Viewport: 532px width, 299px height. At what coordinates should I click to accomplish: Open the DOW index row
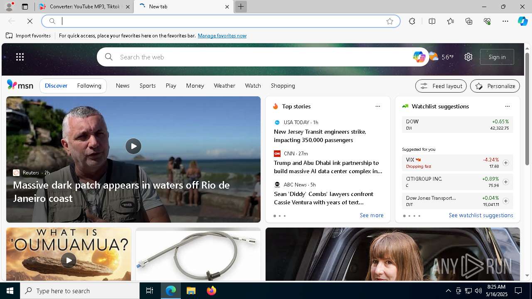457,125
